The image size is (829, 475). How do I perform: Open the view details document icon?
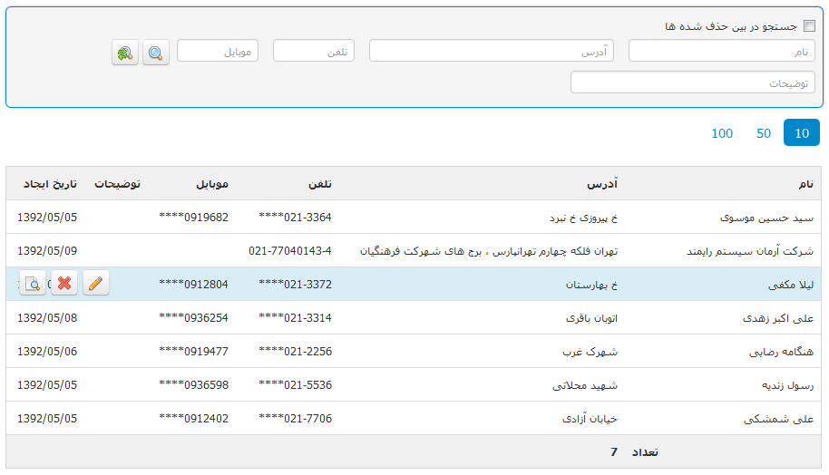33,284
